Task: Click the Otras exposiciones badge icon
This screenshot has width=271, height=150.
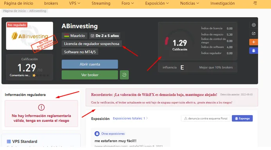Action: click(97, 134)
